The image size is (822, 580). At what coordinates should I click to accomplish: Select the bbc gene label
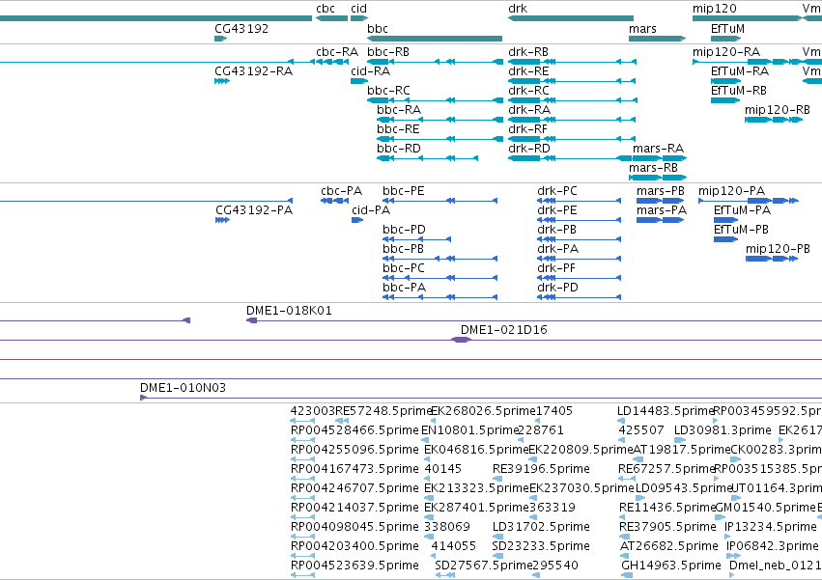coord(378,28)
